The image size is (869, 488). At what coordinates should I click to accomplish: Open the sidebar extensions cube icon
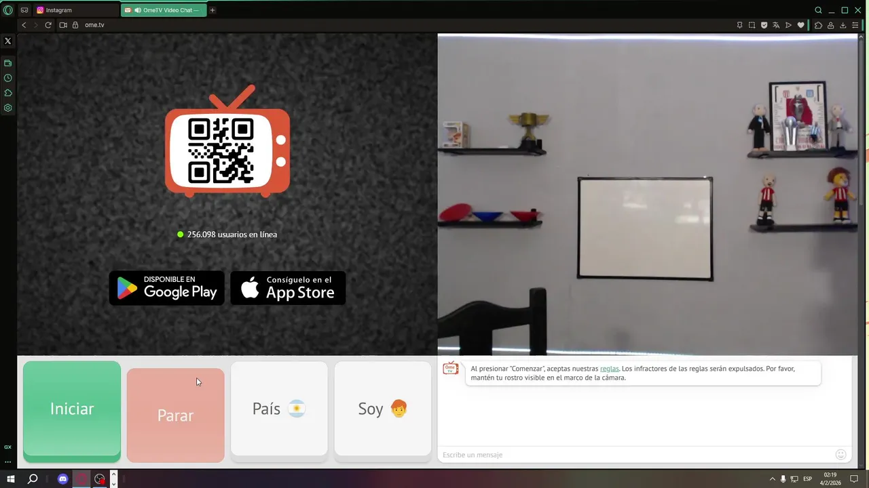8,93
